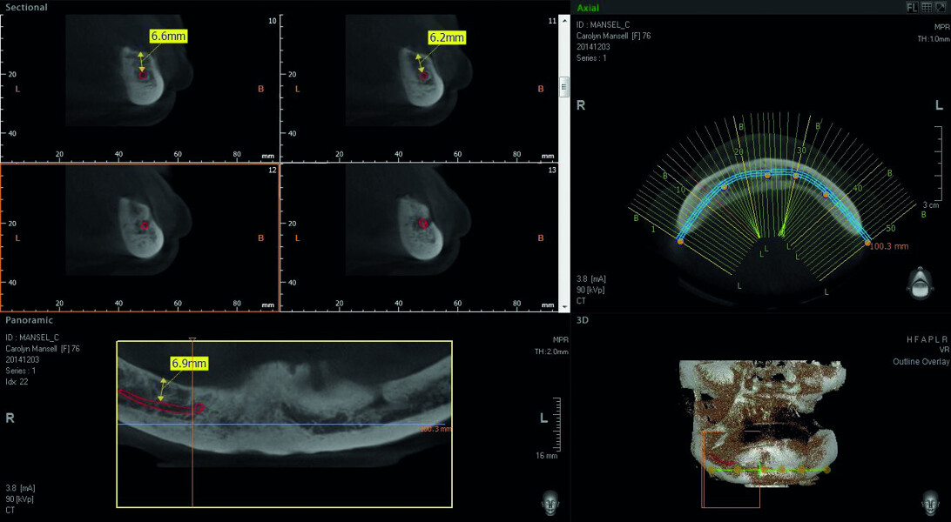Click the scroll down arrow in Sectional panel

coord(563,306)
